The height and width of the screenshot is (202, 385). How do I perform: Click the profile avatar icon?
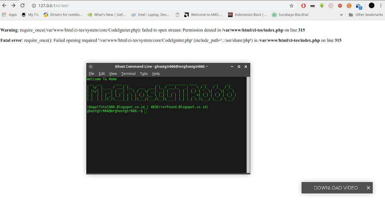coord(371,5)
